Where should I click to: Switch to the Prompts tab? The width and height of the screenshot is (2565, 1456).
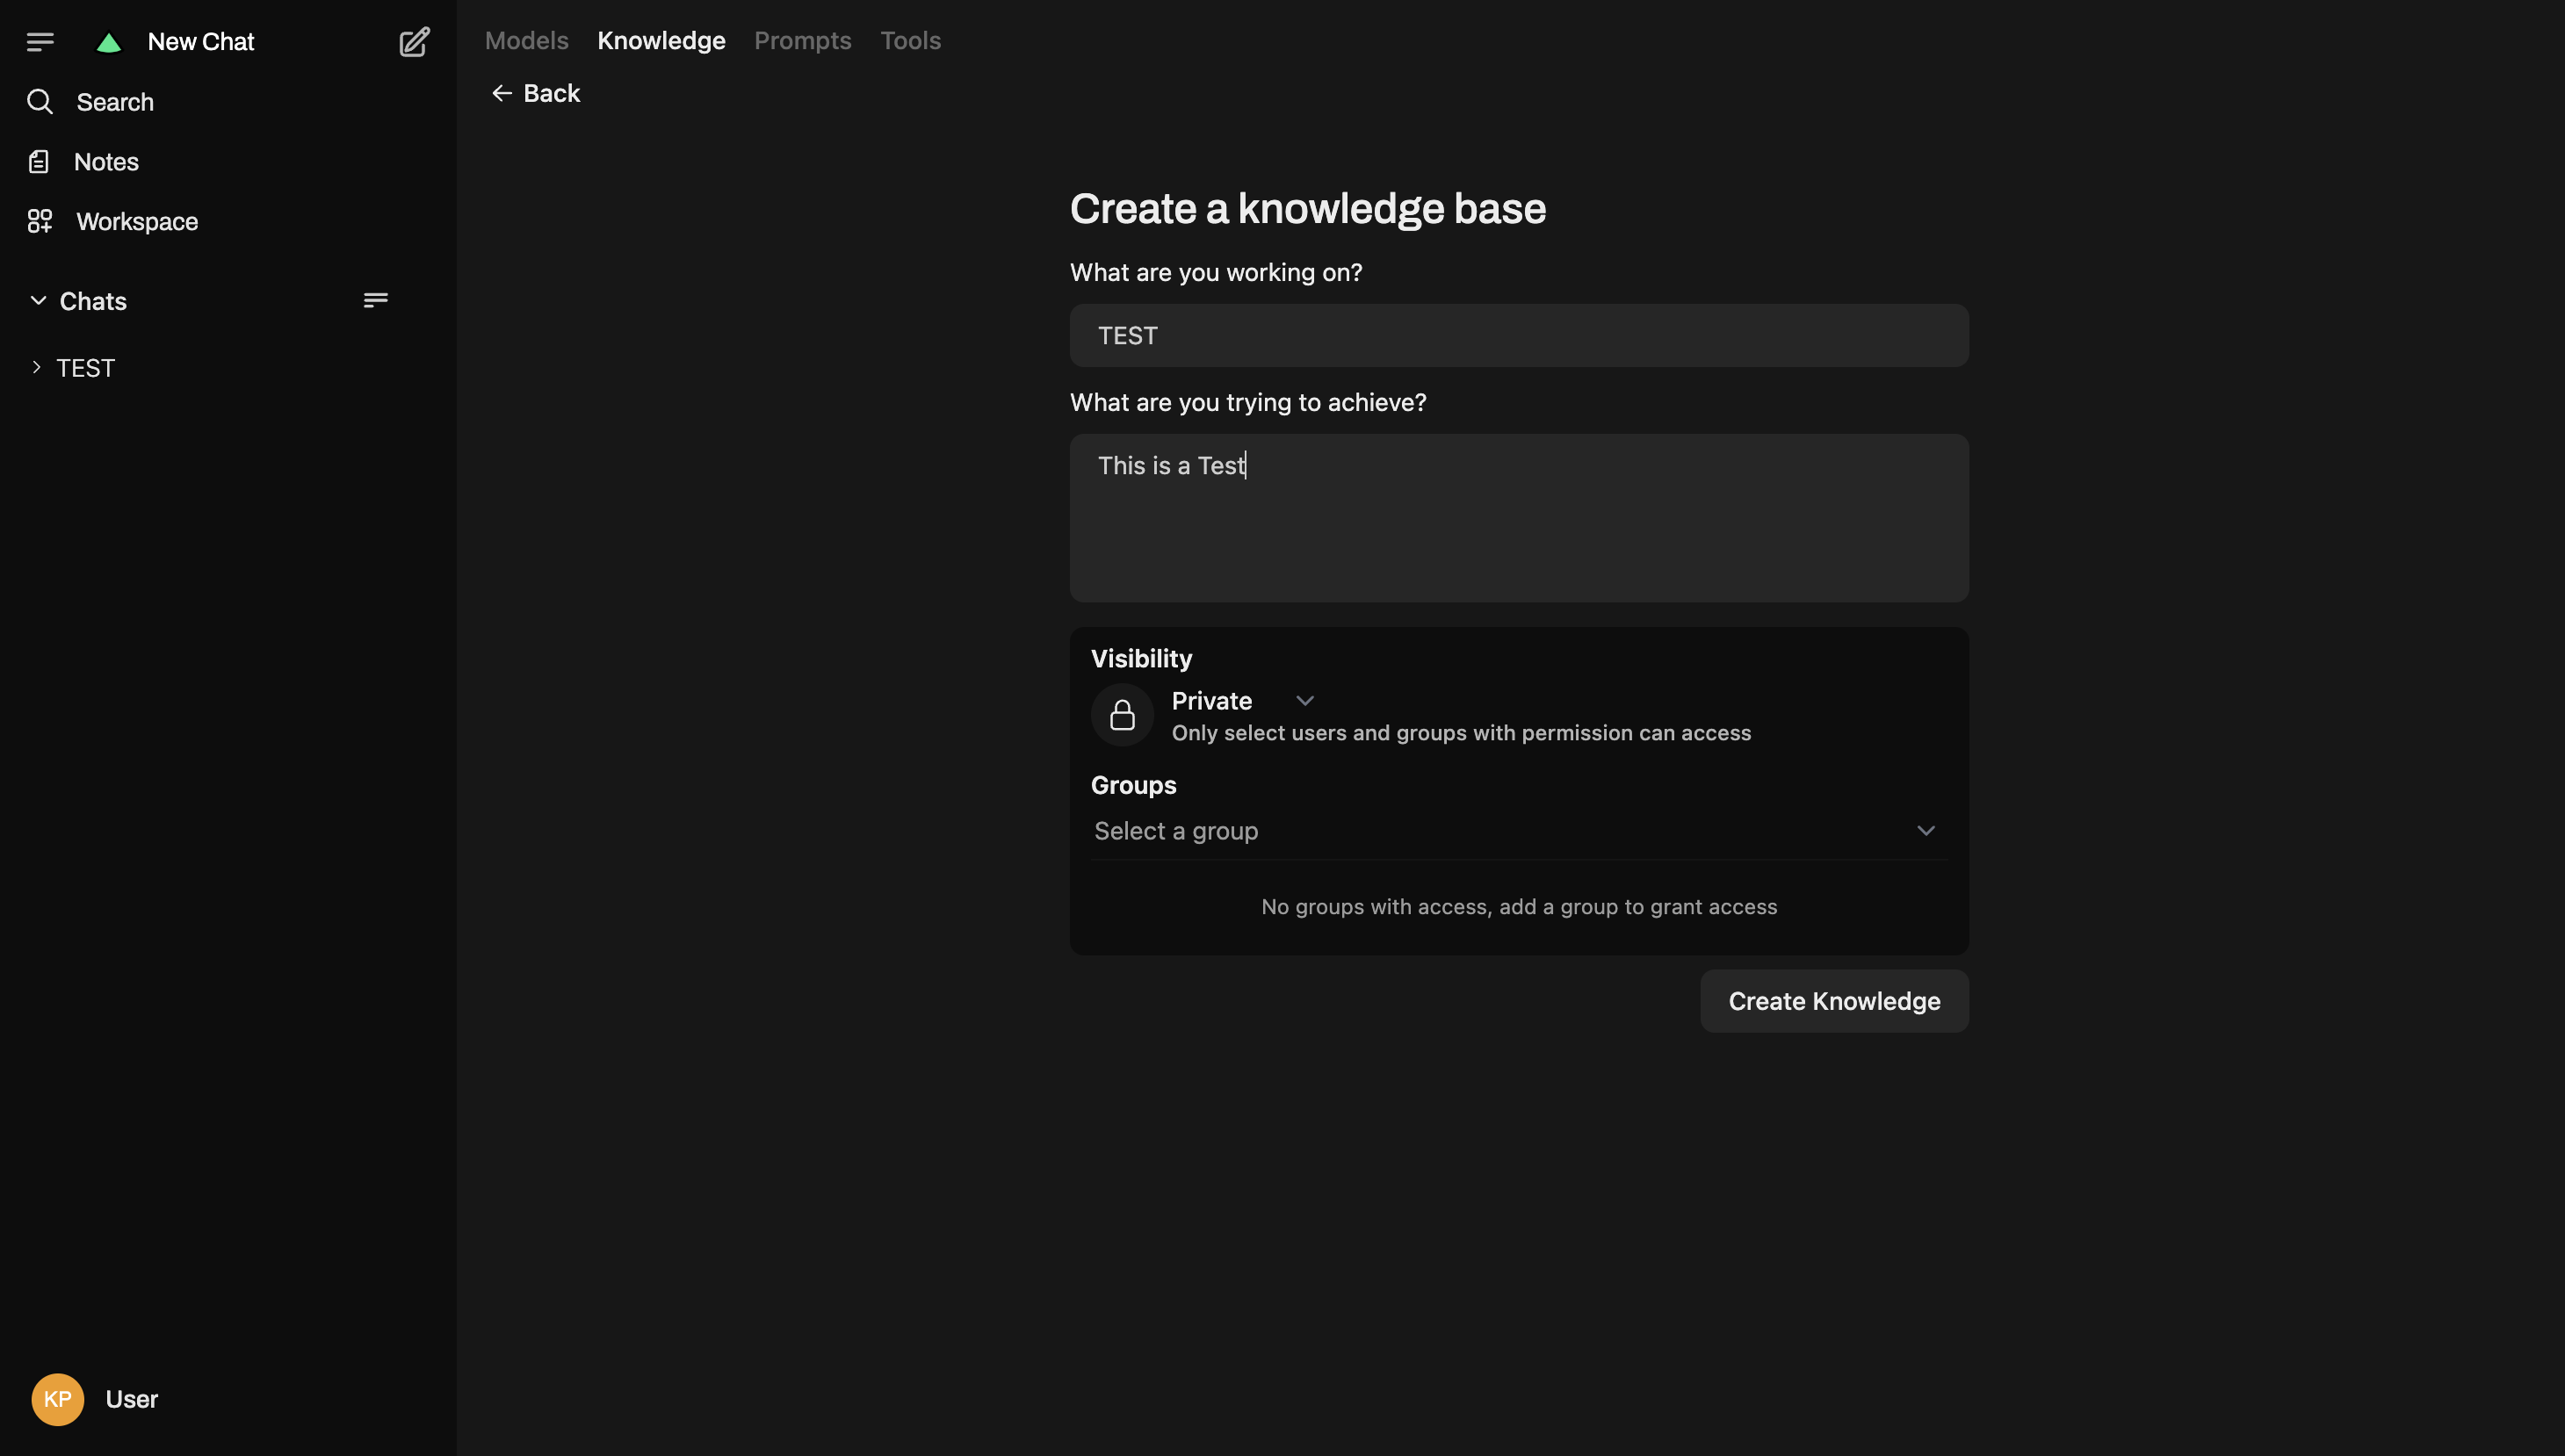point(802,41)
